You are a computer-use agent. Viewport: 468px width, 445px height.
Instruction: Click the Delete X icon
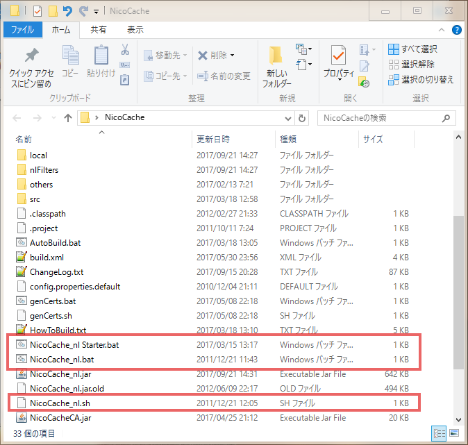point(202,56)
